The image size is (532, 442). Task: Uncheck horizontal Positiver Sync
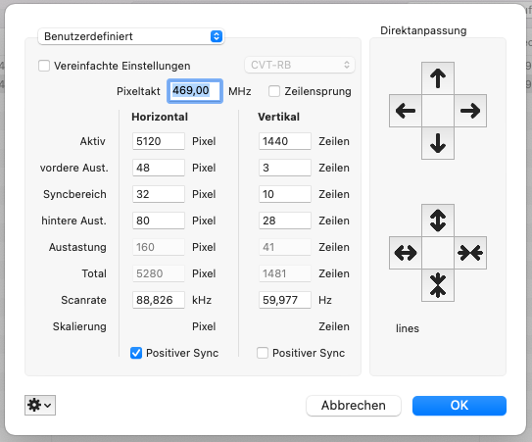coord(136,353)
